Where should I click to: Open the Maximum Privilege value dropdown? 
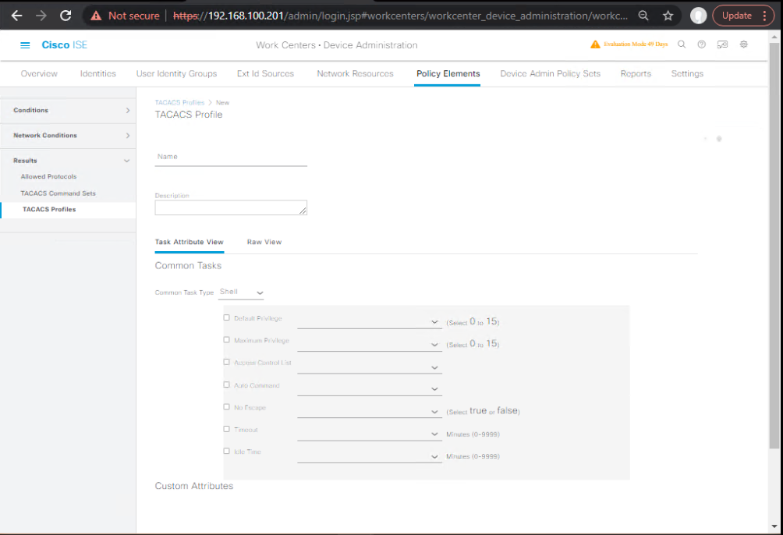click(x=370, y=344)
